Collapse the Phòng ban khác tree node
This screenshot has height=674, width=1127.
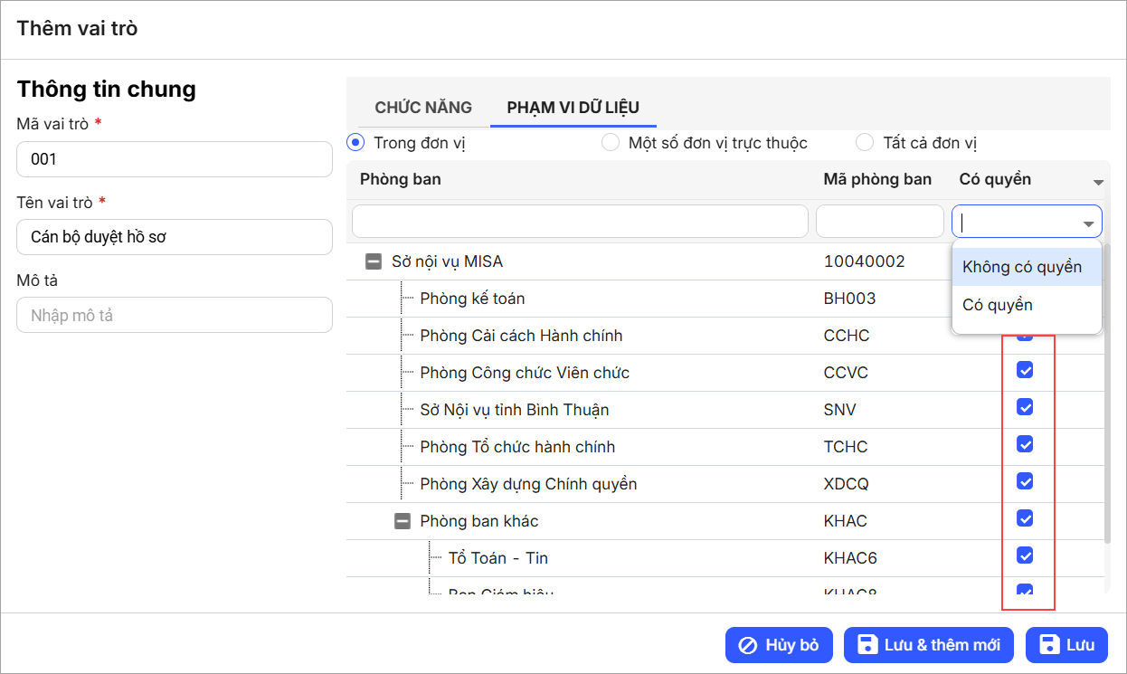pos(402,521)
